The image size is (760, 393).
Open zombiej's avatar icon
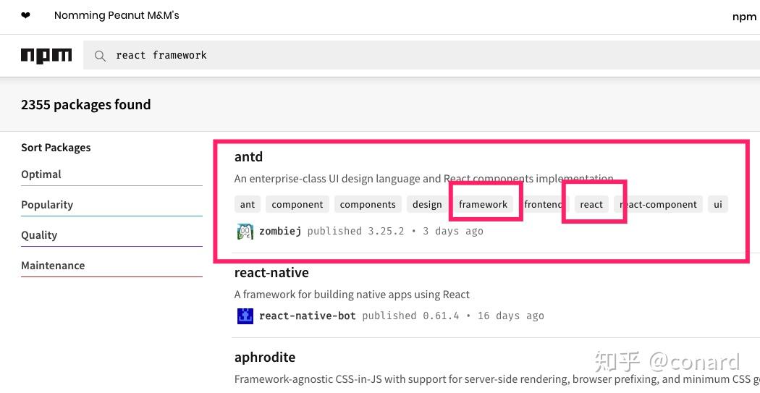[245, 231]
